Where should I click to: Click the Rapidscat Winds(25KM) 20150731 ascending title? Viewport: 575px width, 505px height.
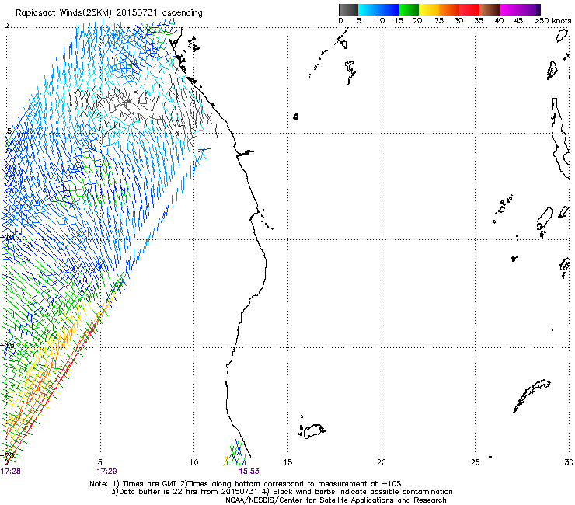(x=109, y=13)
